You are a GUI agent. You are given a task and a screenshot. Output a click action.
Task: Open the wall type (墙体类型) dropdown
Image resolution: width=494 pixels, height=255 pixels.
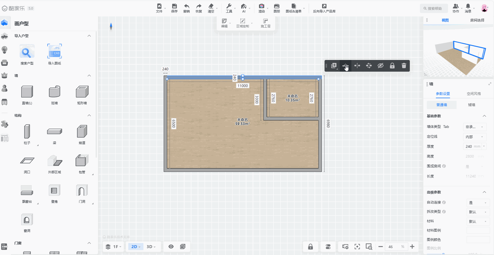(474, 127)
